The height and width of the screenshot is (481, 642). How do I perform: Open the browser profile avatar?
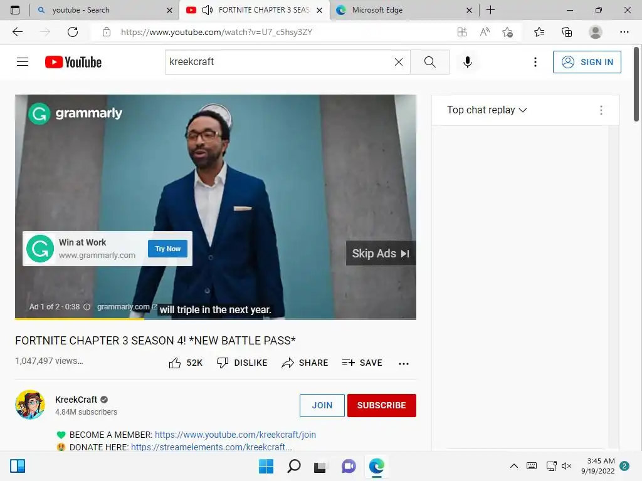596,32
